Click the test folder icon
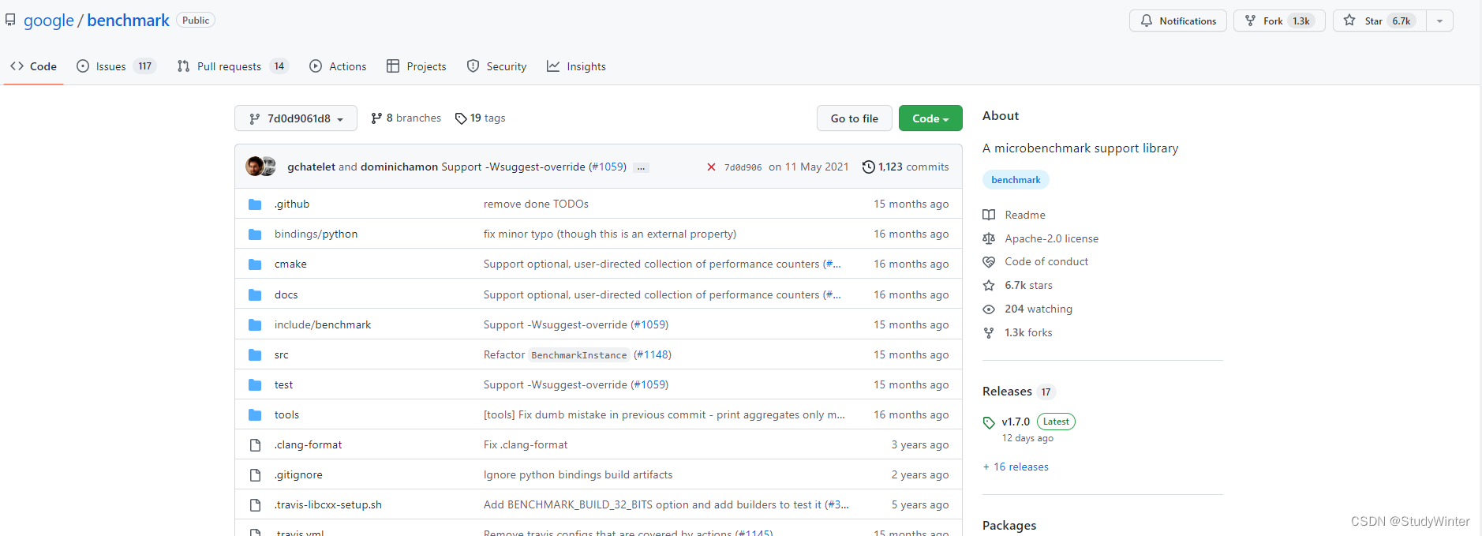The image size is (1482, 536). [x=255, y=385]
